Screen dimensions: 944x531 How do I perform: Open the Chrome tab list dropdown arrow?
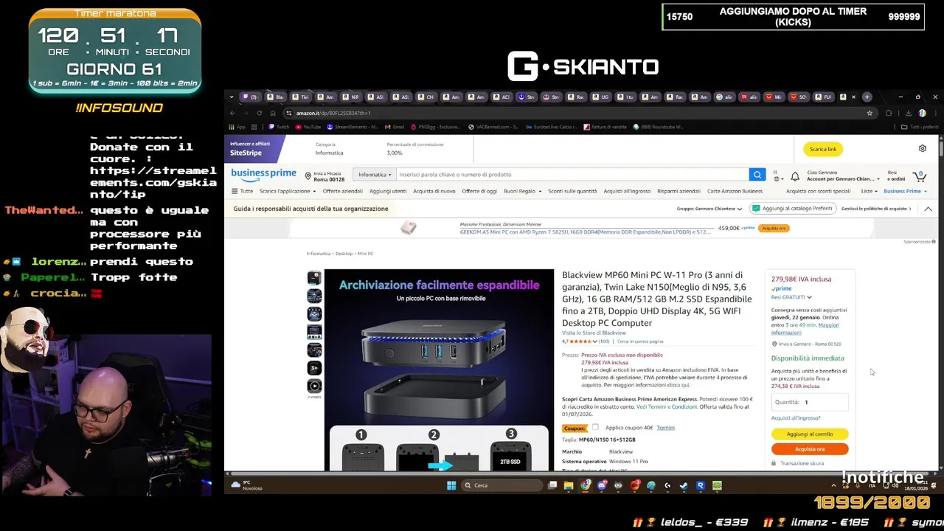(x=232, y=97)
